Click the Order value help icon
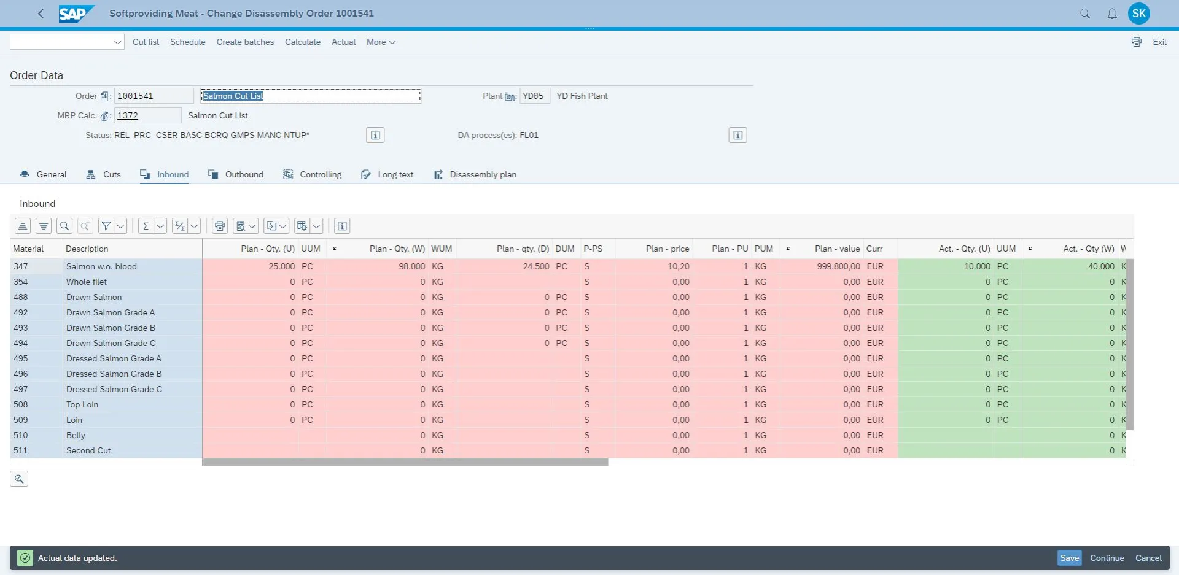Viewport: 1179px width, 575px height. (104, 96)
